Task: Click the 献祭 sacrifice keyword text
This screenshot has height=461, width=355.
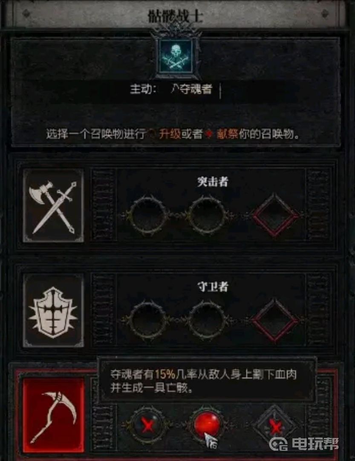Action: (x=227, y=134)
